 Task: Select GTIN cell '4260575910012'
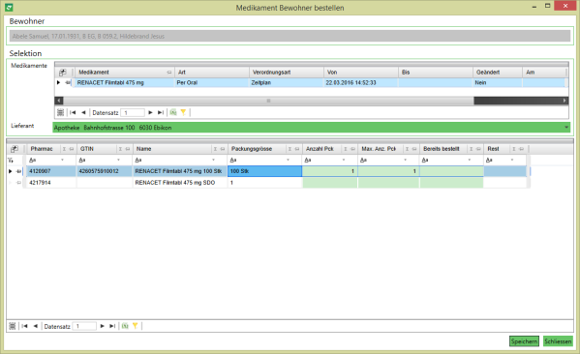105,171
